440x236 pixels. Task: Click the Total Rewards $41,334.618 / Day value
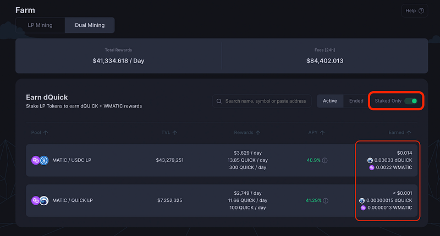pyautogui.click(x=118, y=61)
